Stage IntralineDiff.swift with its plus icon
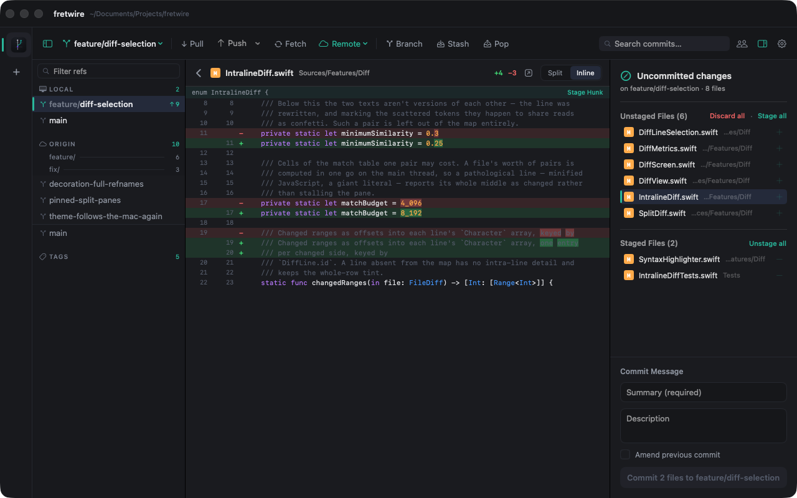Image resolution: width=797 pixels, height=498 pixels. 779,197
